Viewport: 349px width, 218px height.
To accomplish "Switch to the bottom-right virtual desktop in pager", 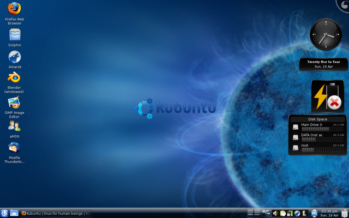I will pyautogui.click(x=257, y=215).
